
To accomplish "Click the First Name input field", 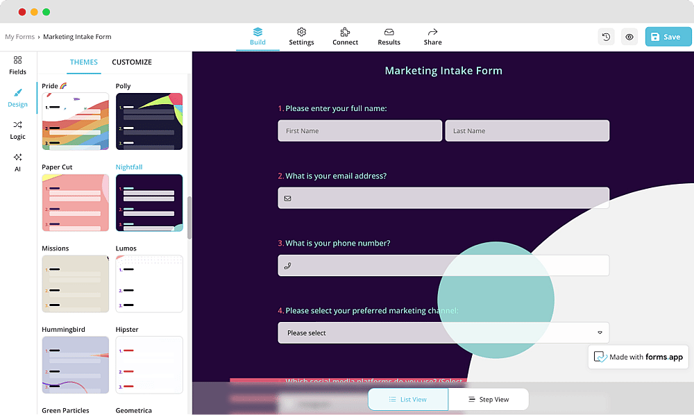I will (359, 131).
